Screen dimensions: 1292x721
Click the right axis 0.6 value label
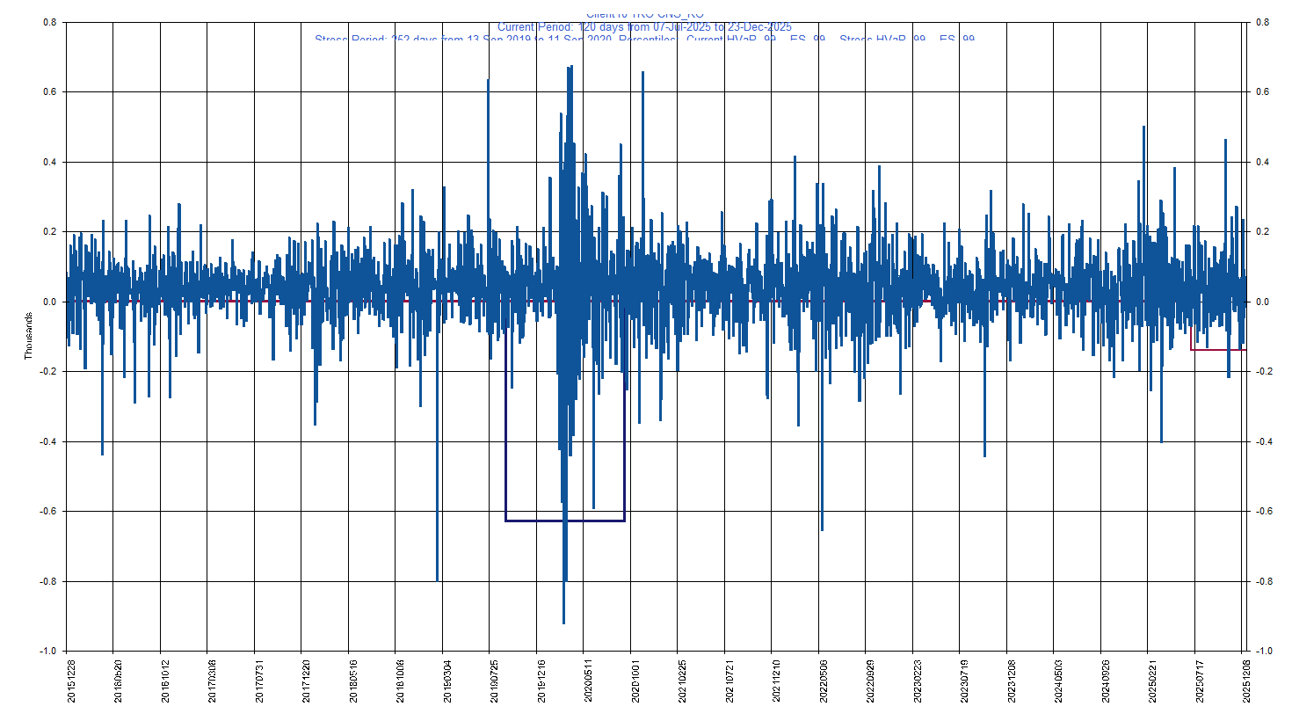point(1262,92)
